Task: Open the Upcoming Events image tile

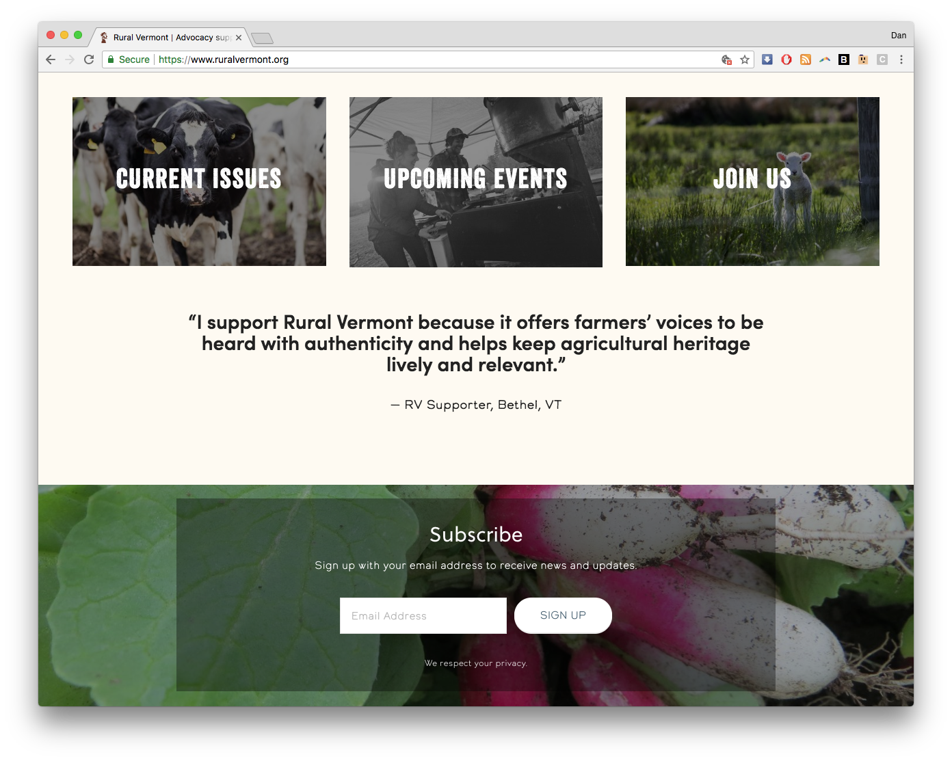Action: (476, 182)
